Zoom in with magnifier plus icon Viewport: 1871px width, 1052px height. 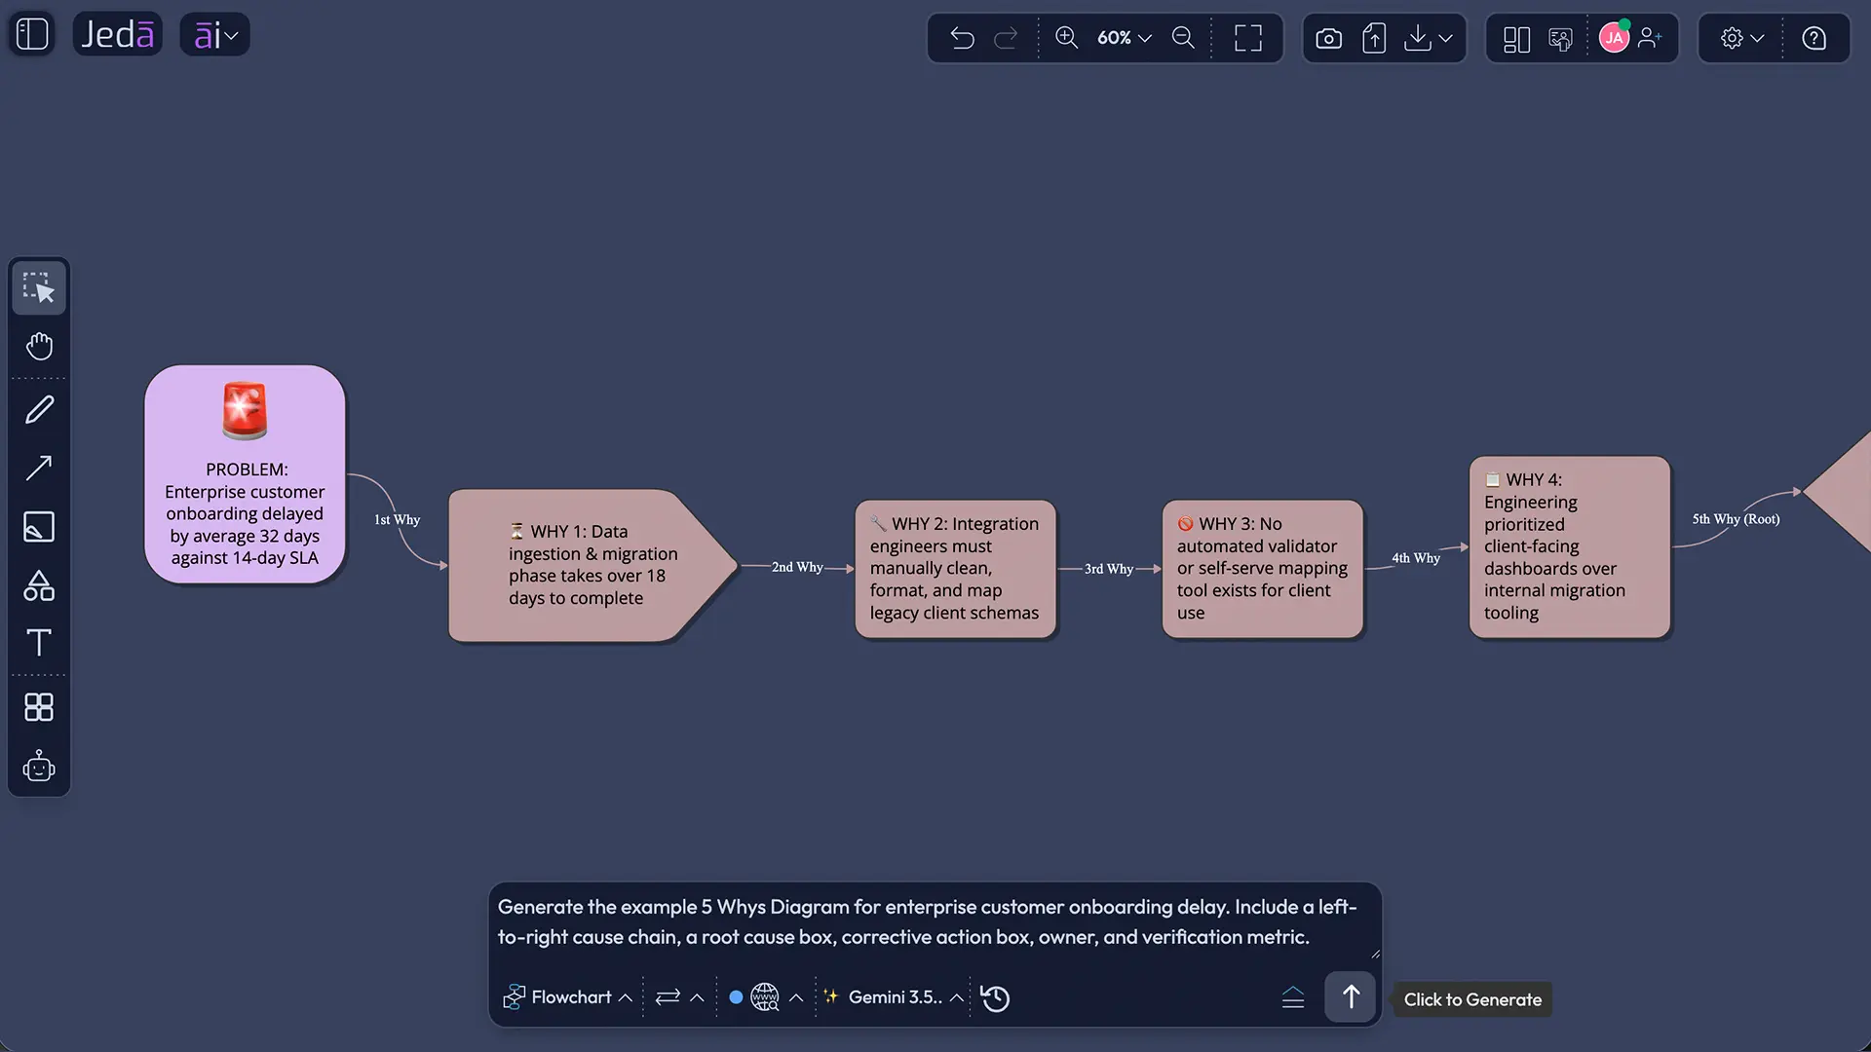point(1066,38)
